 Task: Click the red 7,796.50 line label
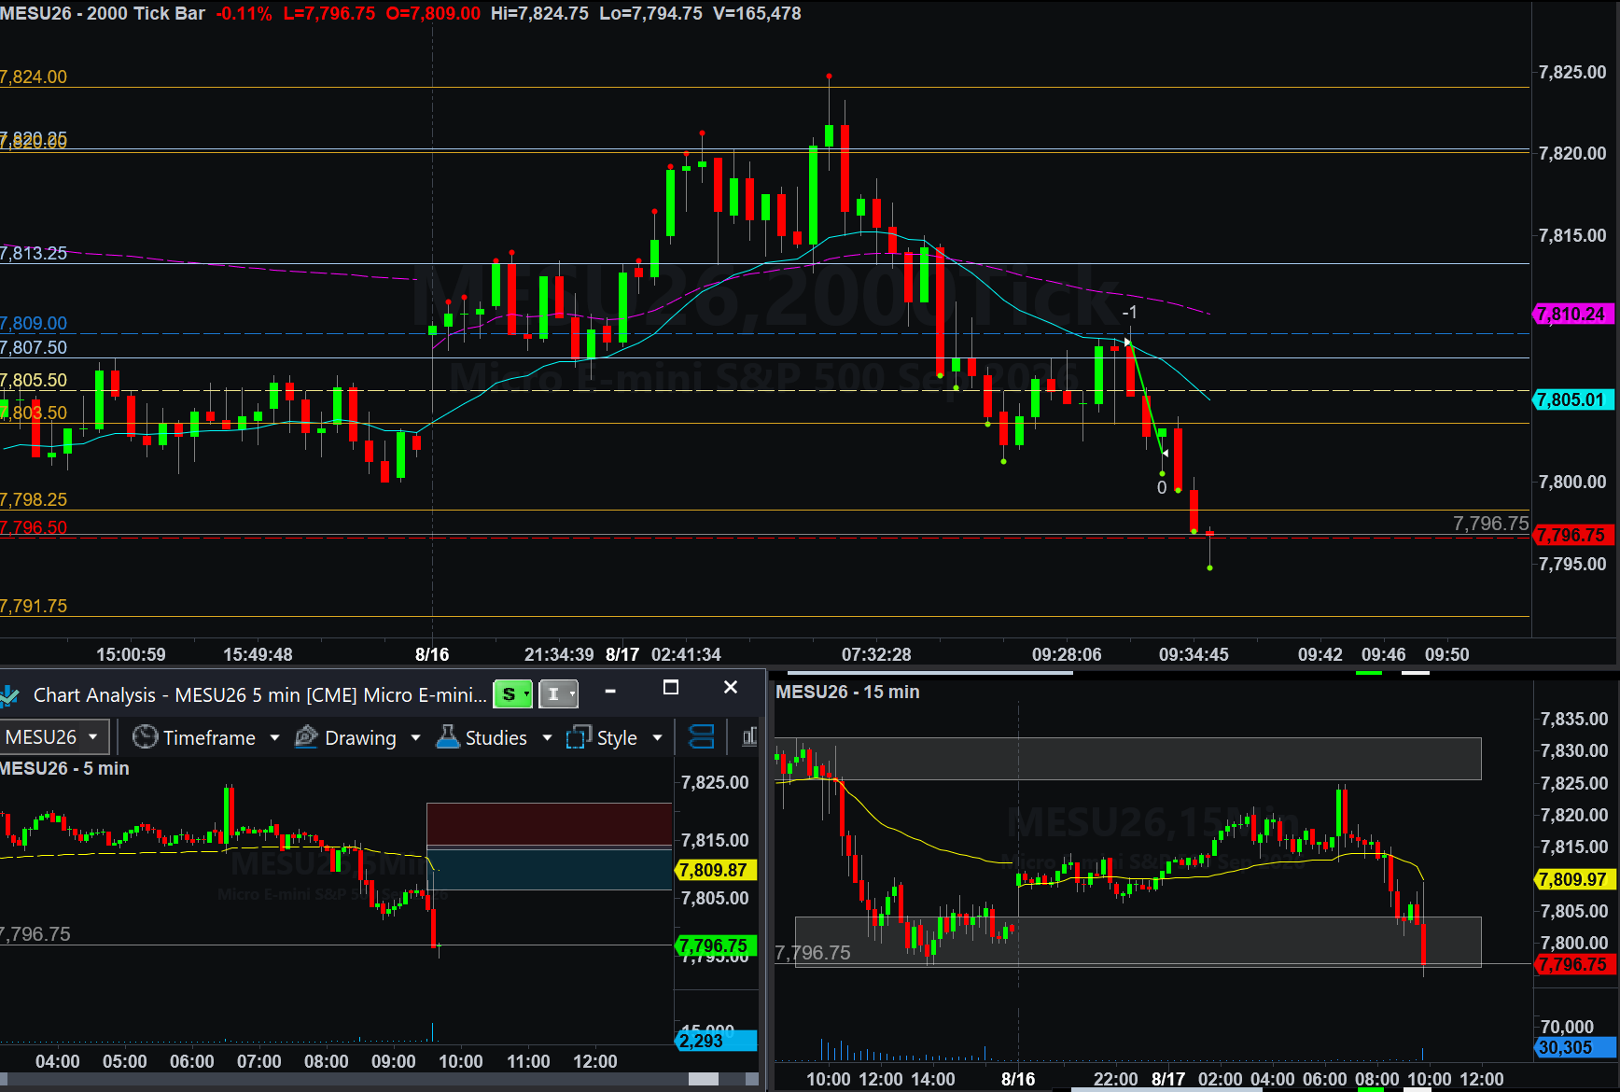[34, 528]
